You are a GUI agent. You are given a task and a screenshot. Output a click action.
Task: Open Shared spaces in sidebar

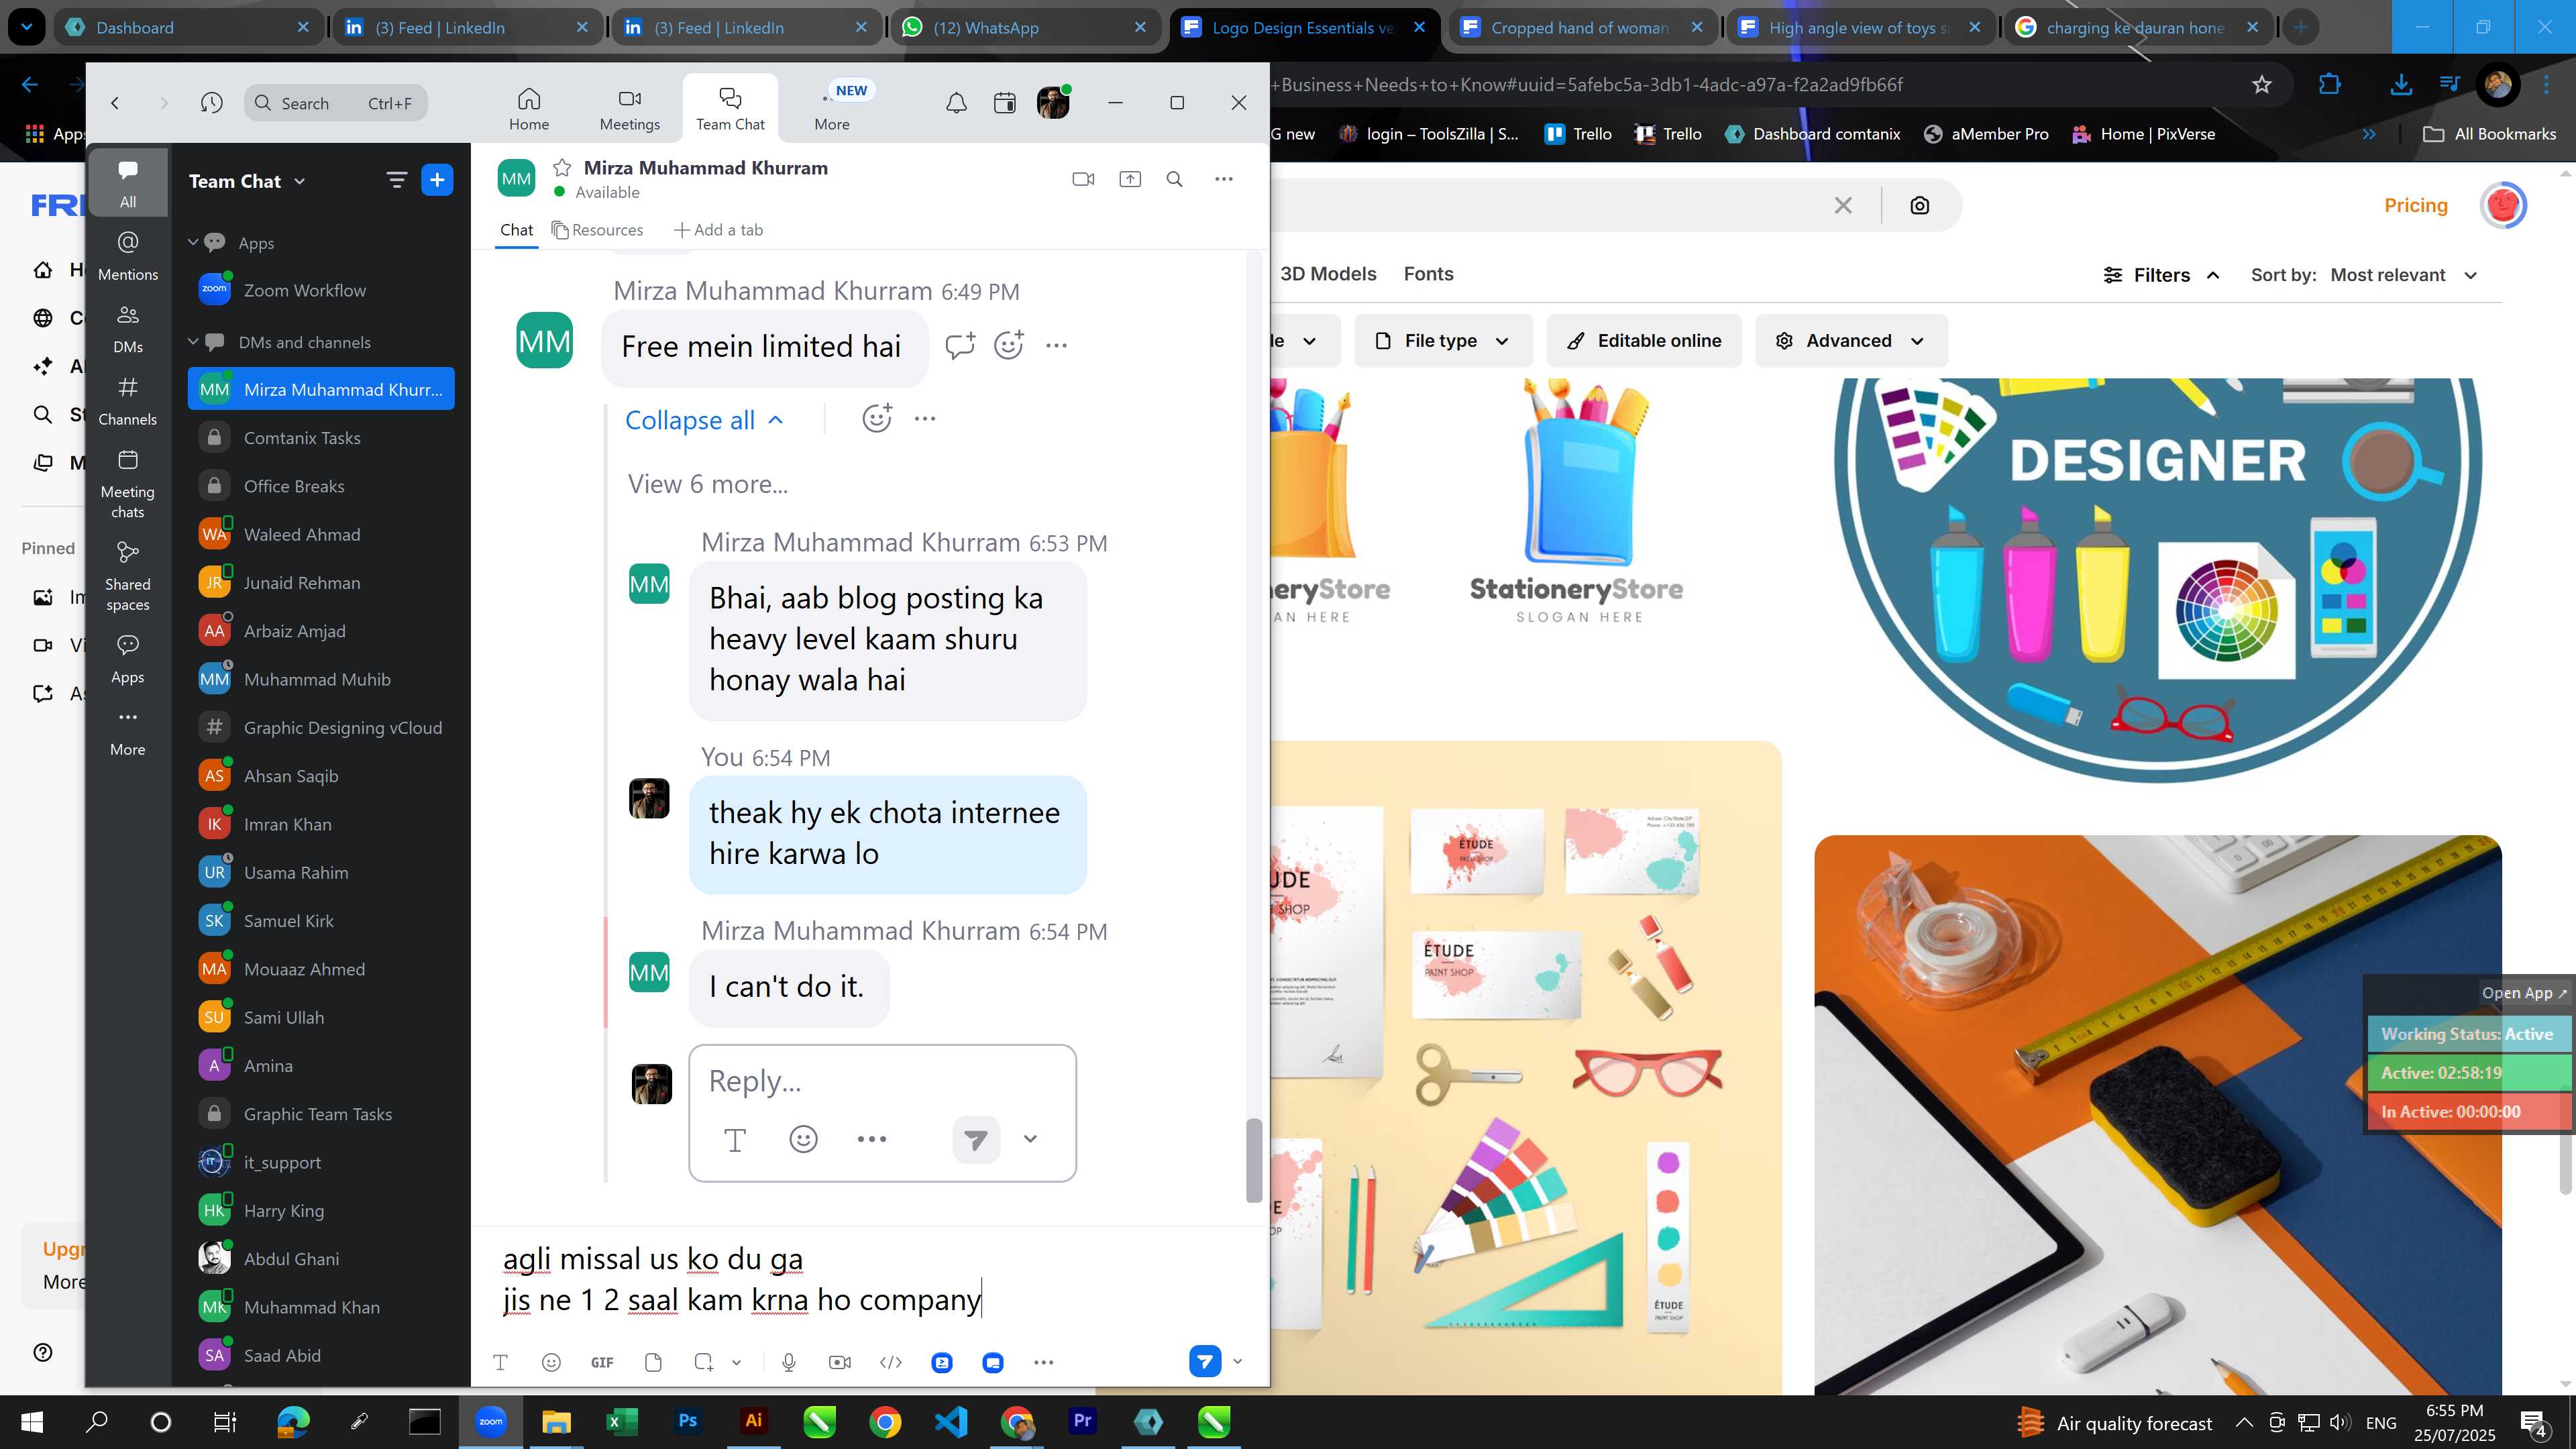pyautogui.click(x=128, y=576)
